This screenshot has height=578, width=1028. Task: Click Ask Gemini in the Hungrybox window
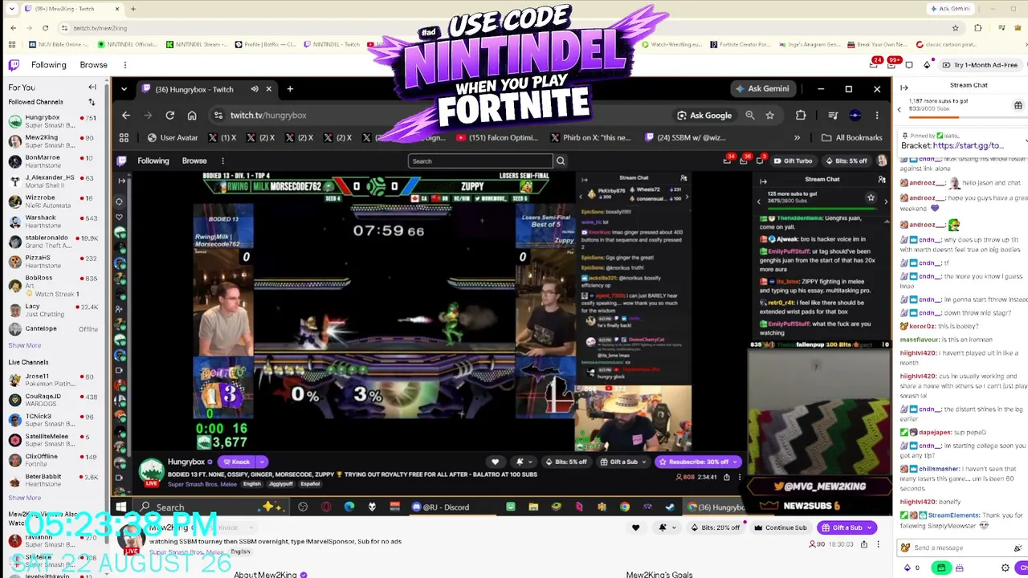762,89
